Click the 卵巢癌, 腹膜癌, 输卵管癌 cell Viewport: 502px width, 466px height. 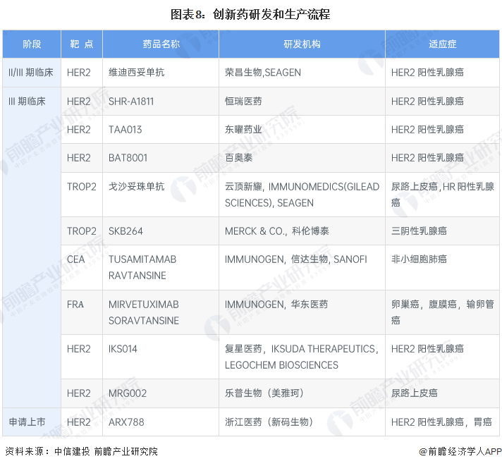[x=443, y=312]
